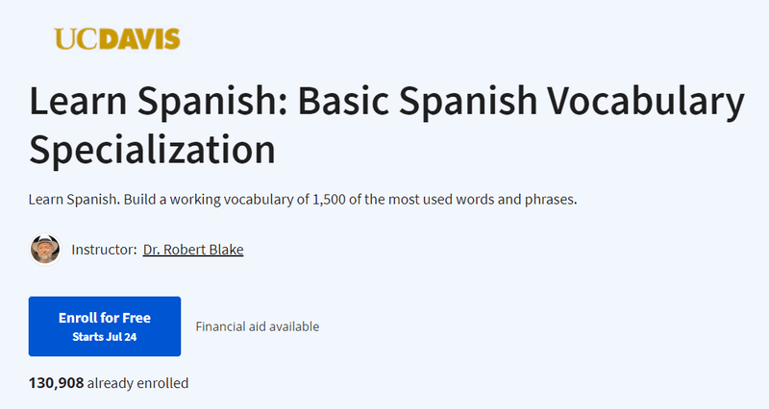This screenshot has width=769, height=409.
Task: Open the Dr. Robert Blake instructor link
Action: pyautogui.click(x=193, y=250)
